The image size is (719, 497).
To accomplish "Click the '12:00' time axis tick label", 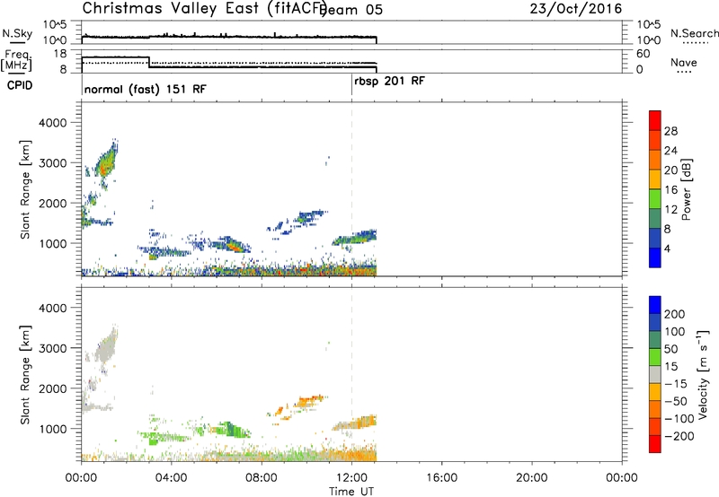I will 351,478.
